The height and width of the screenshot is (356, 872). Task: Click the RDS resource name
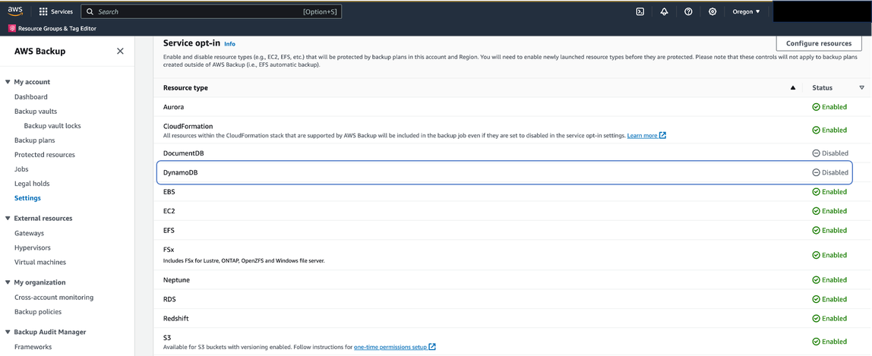click(x=169, y=299)
